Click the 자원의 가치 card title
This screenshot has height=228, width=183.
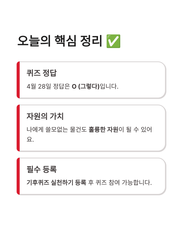pyautogui.click(x=45, y=116)
